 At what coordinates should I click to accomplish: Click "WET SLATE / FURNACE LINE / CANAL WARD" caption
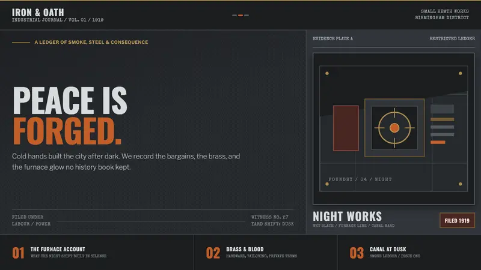[354, 226]
